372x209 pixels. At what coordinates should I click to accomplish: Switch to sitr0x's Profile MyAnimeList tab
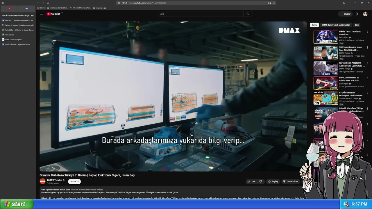point(18,44)
